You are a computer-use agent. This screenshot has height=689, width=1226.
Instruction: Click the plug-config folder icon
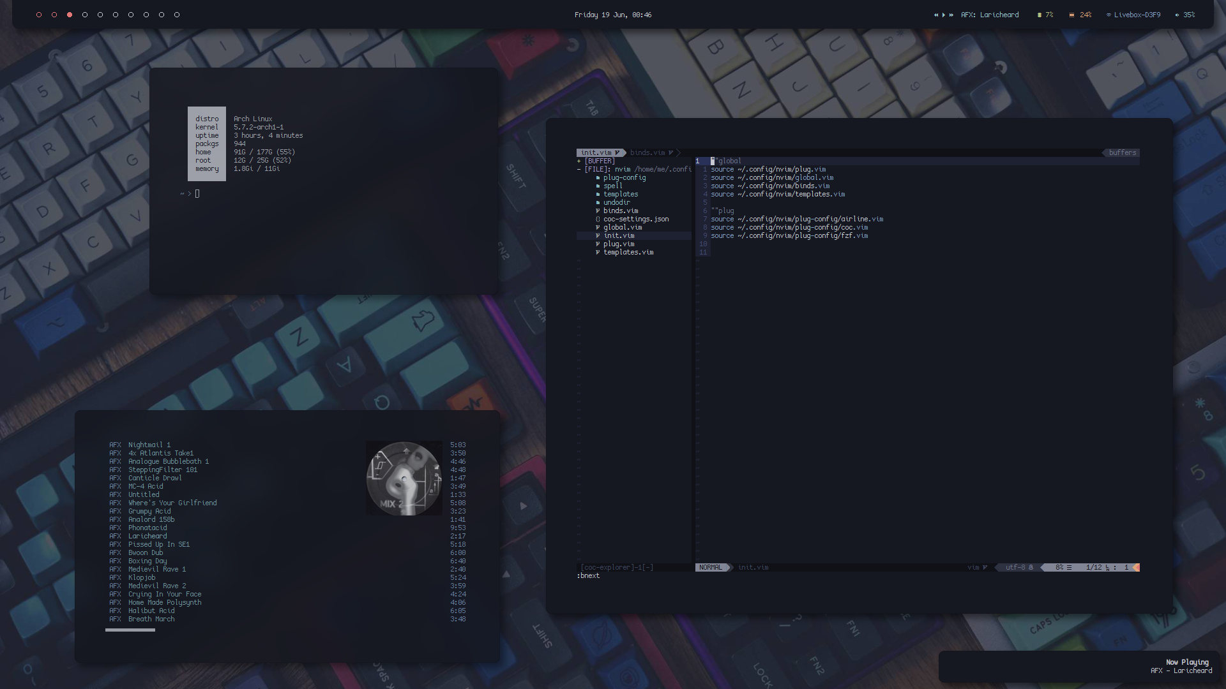tap(598, 178)
